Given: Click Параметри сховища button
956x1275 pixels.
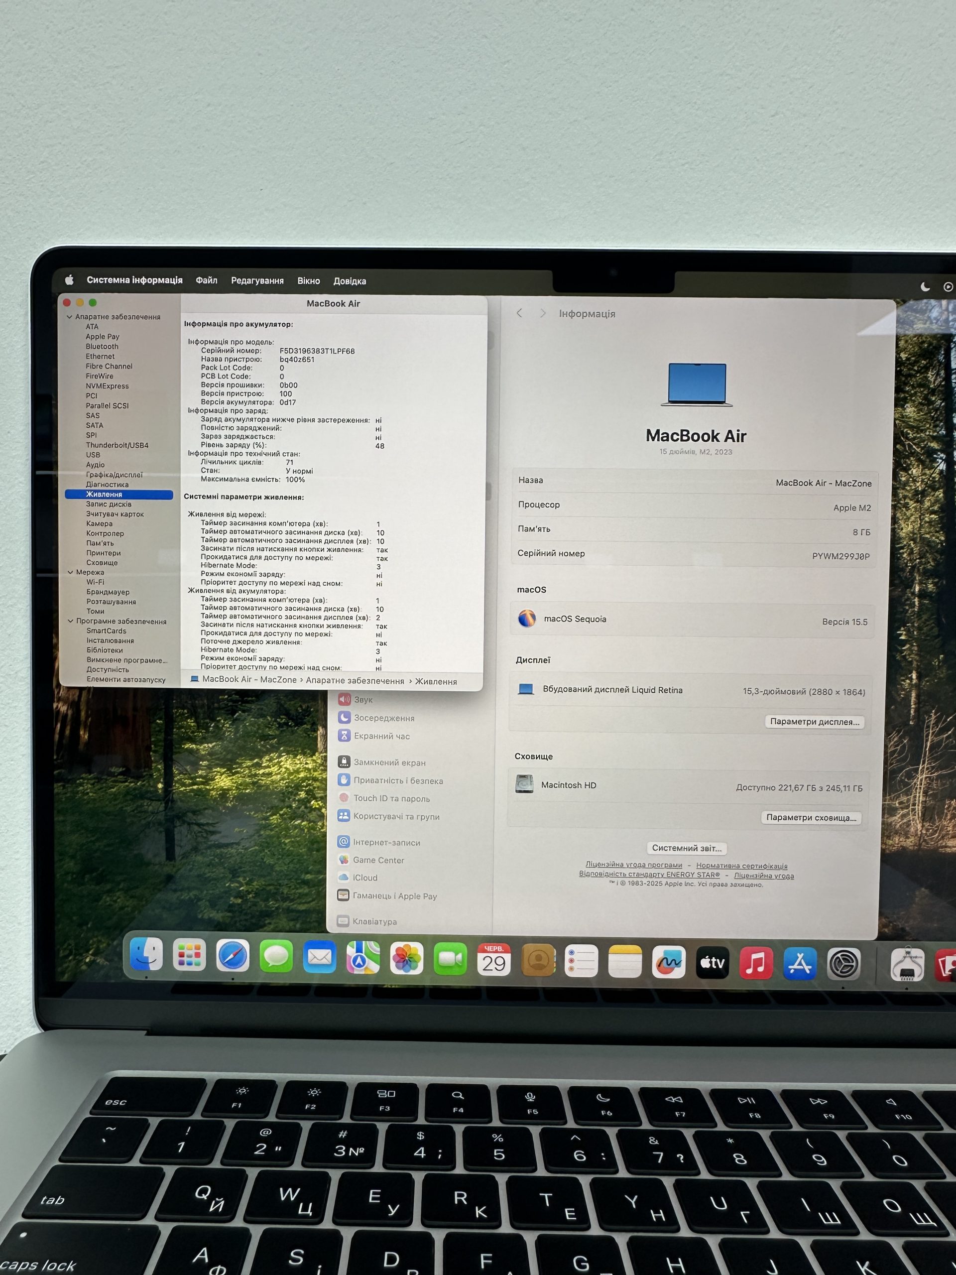Looking at the screenshot, I should (x=811, y=817).
